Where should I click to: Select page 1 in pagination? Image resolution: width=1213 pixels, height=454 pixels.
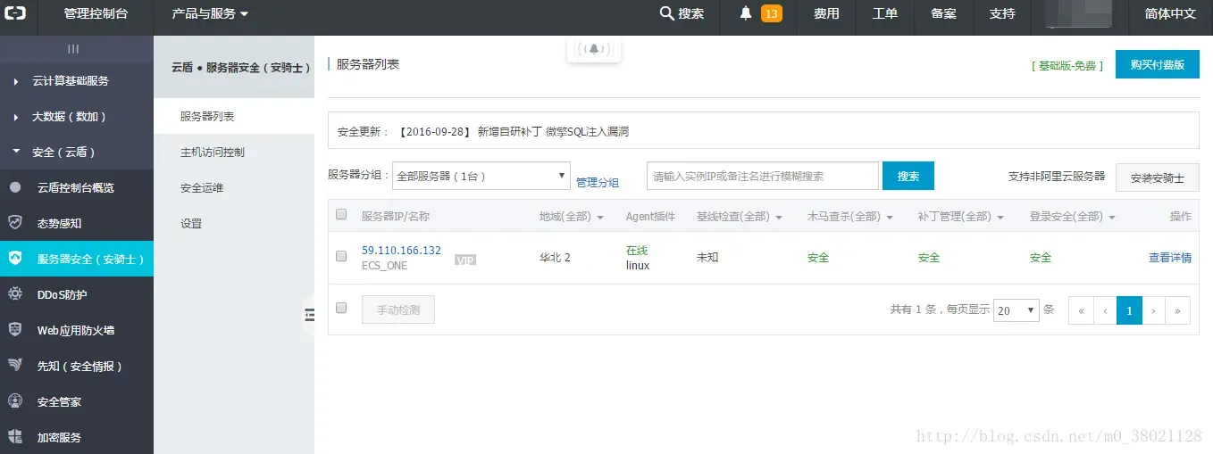coord(1130,310)
